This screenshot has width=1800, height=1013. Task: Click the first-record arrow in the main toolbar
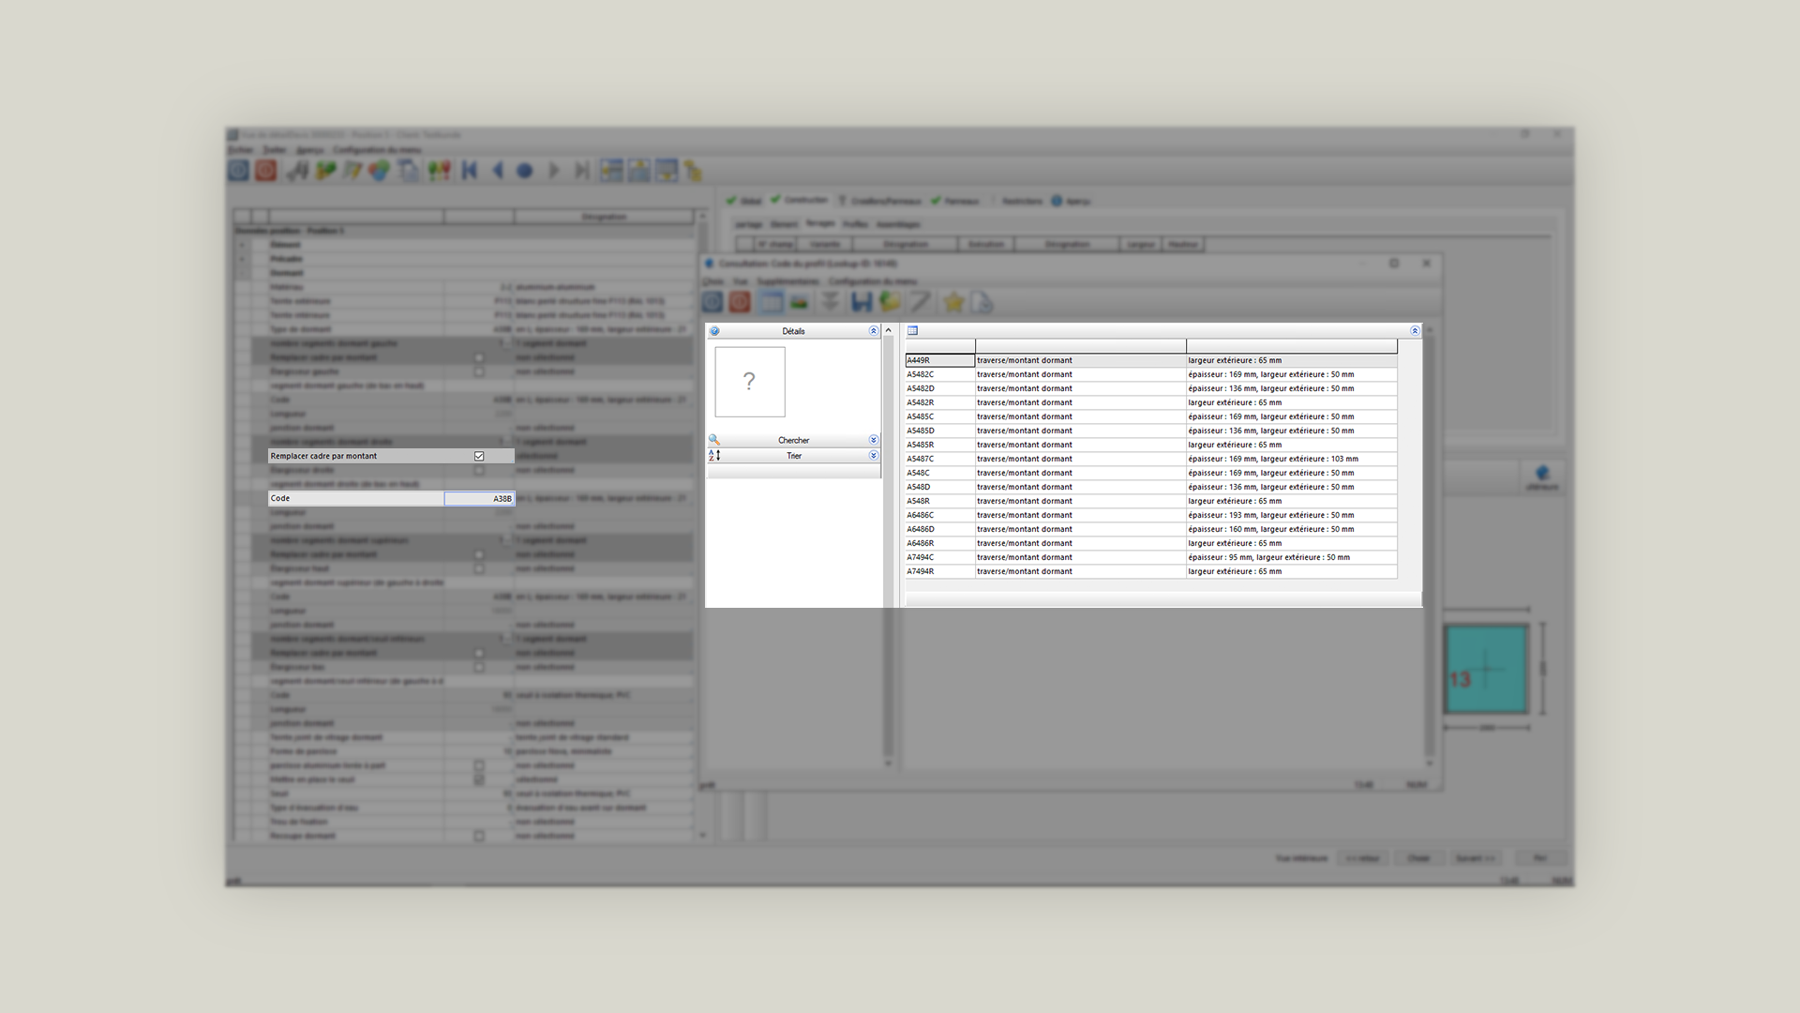click(470, 171)
